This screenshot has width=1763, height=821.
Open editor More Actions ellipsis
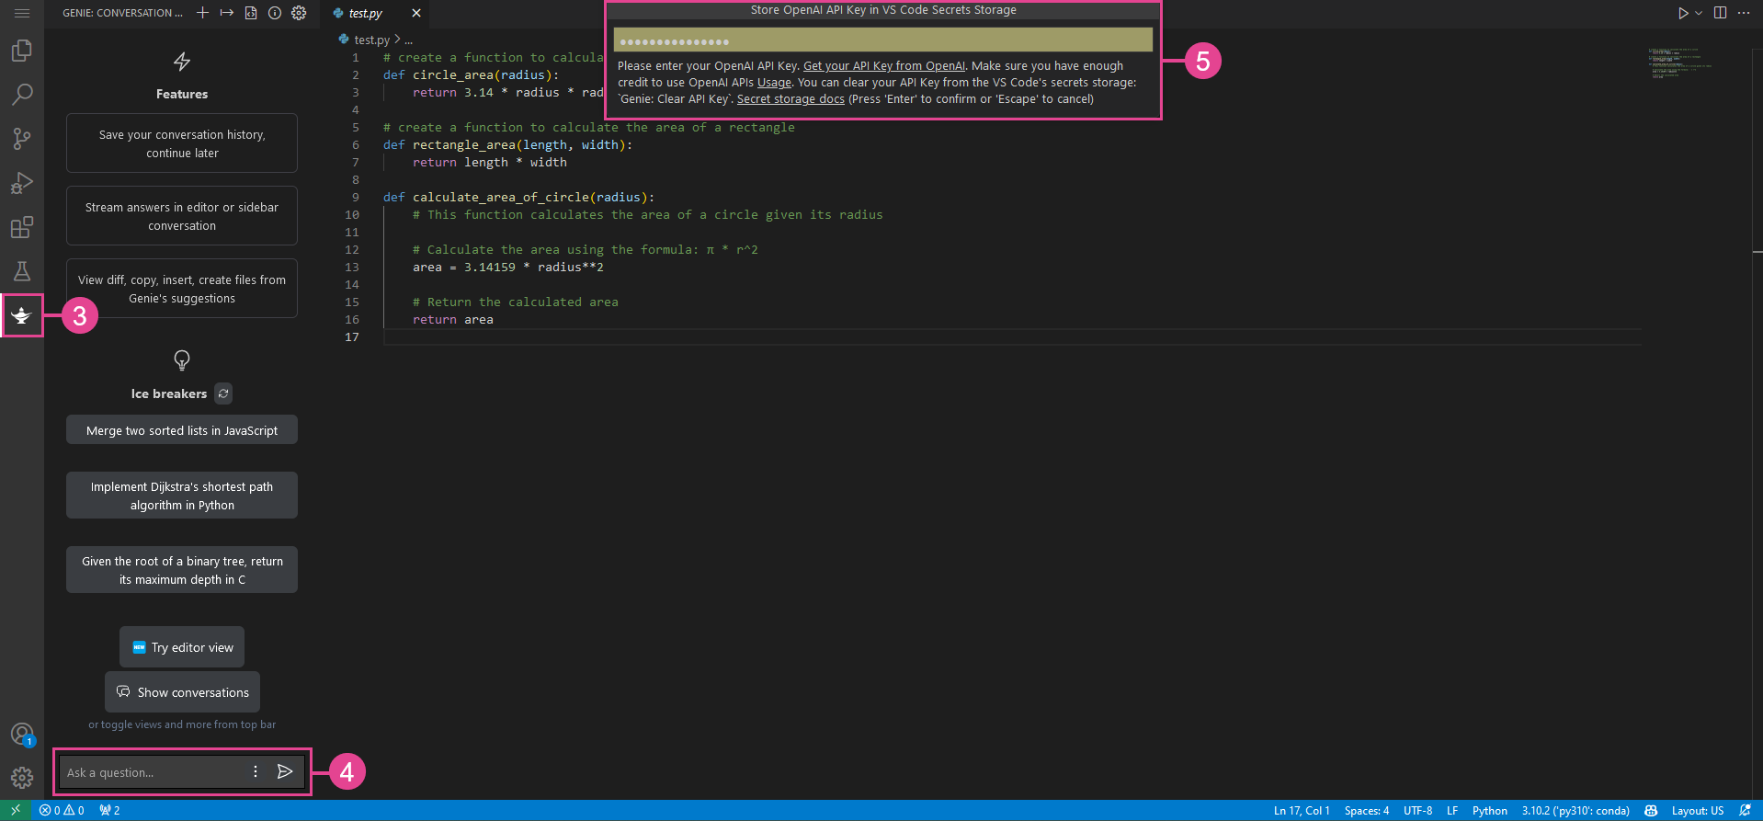coord(1744,13)
